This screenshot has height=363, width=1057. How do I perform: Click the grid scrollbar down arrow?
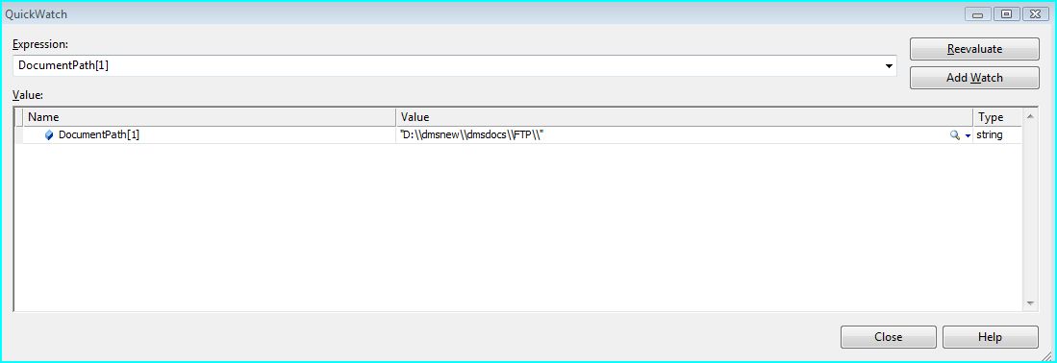pos(1029,303)
